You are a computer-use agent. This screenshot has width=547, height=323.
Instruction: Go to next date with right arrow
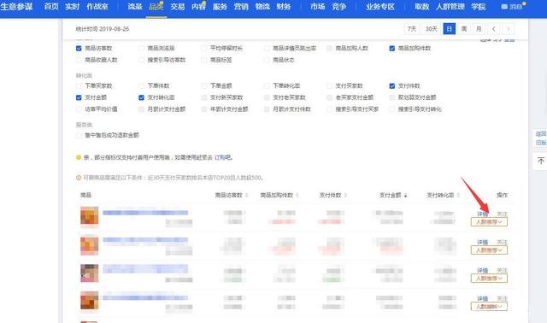pyautogui.click(x=509, y=29)
